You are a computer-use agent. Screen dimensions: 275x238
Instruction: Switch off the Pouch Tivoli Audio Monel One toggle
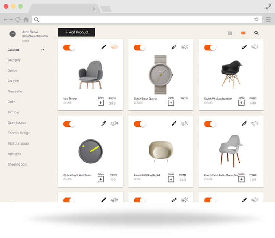[x=210, y=124]
